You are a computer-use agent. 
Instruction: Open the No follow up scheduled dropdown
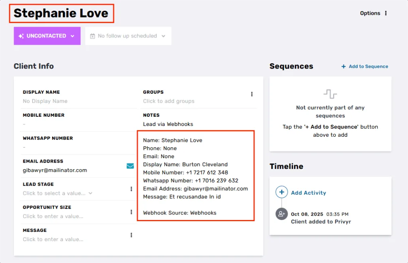(128, 36)
